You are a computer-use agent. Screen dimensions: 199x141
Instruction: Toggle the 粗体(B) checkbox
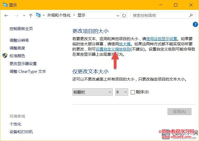tap(133, 92)
